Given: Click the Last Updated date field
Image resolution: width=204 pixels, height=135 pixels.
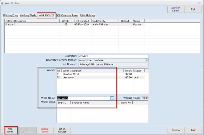Looking at the screenshot, I should point(87,64).
